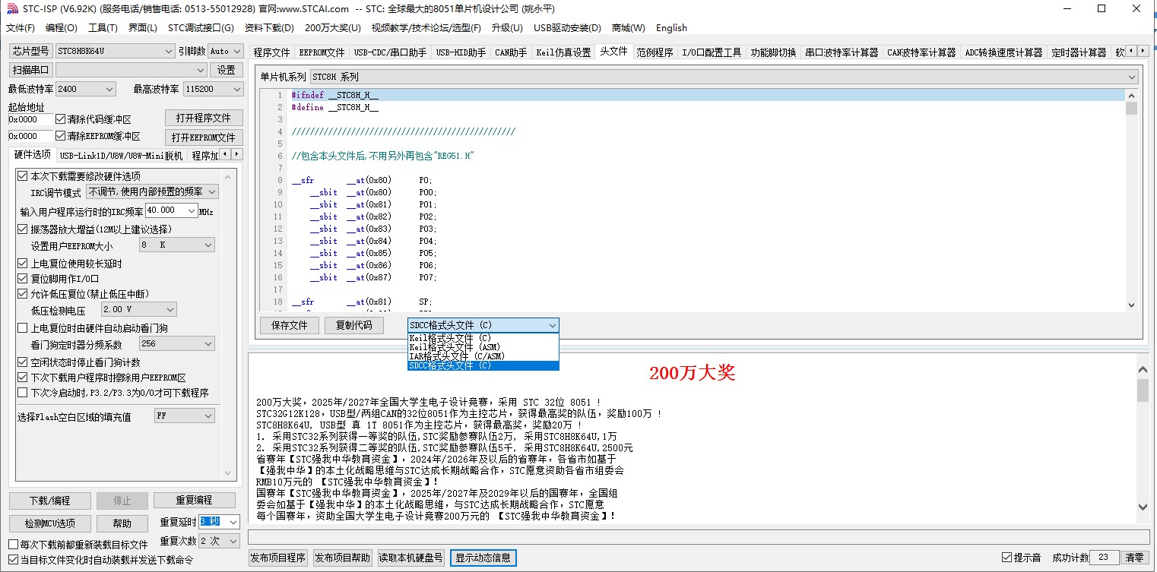The image size is (1157, 572).
Task: Switch to 程序文件 tab
Action: click(x=271, y=52)
